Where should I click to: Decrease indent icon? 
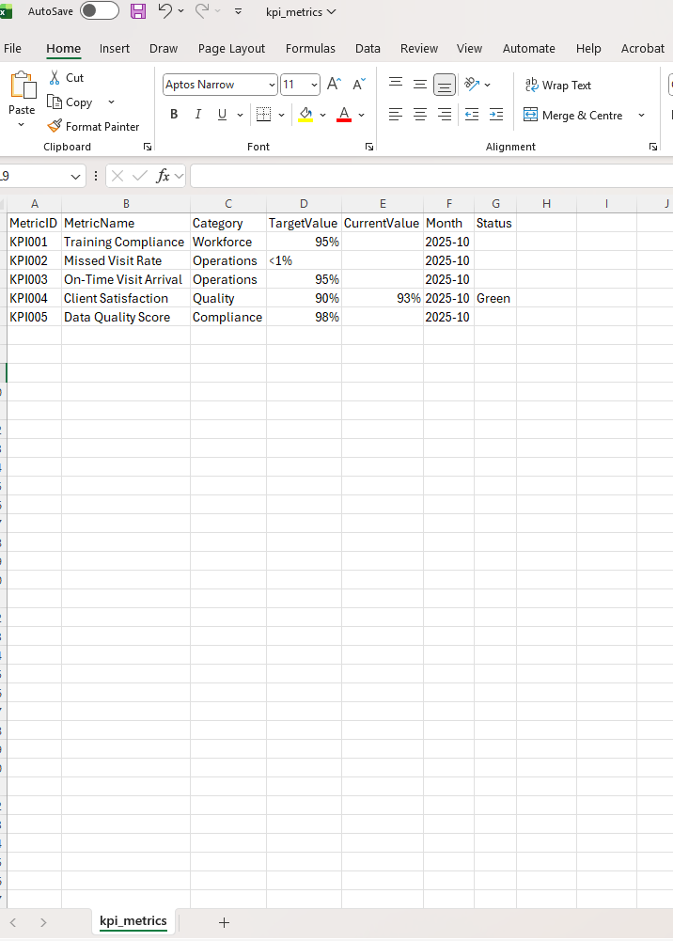472,114
